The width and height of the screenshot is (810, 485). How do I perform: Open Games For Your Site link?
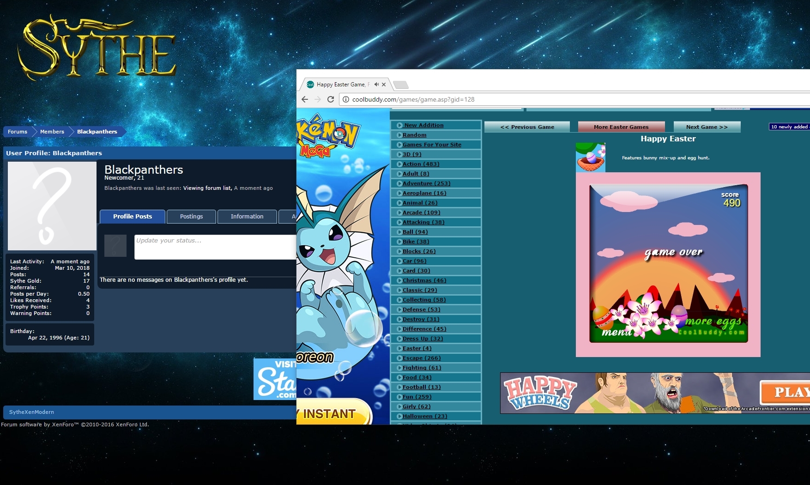[432, 145]
